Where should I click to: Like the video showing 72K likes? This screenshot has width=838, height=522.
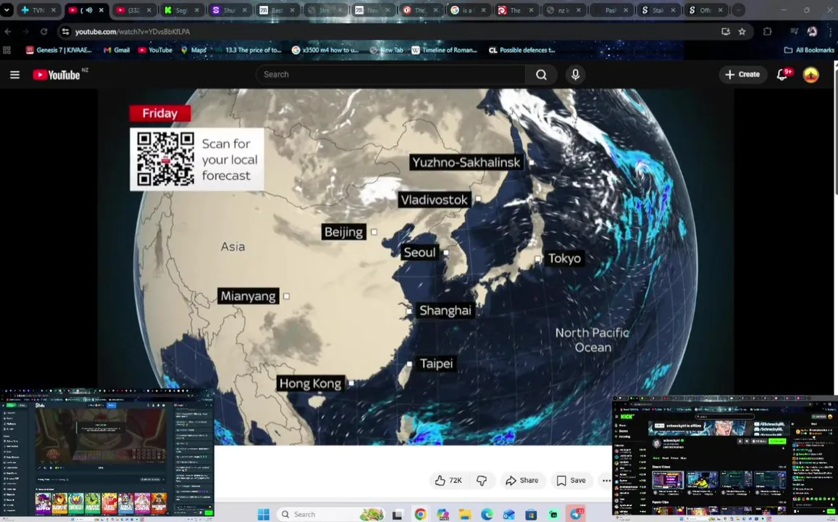pyautogui.click(x=449, y=480)
